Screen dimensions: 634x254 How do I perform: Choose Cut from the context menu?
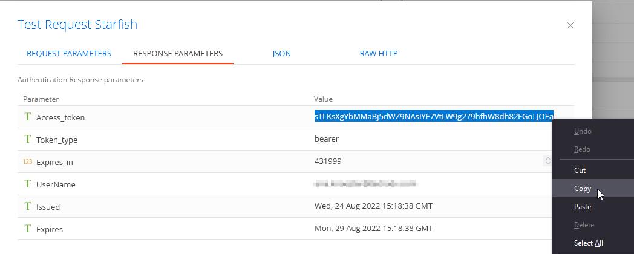pos(580,171)
